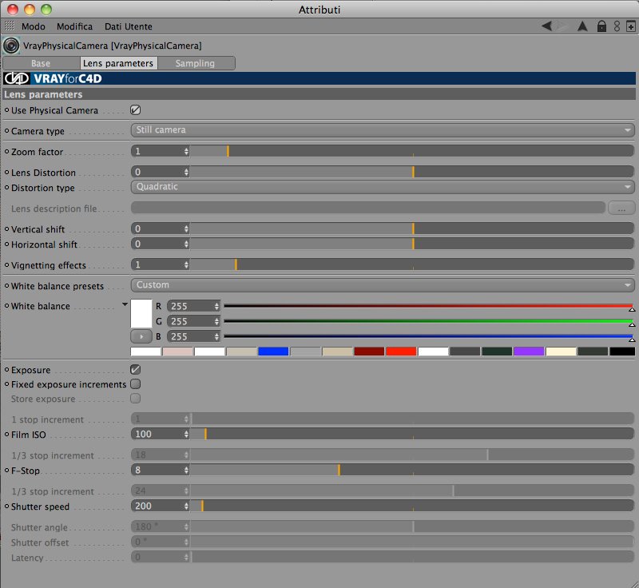Switch to the Sampling tab

(196, 63)
